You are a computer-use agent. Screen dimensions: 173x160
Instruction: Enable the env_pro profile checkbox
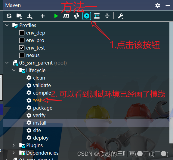pos(22,40)
